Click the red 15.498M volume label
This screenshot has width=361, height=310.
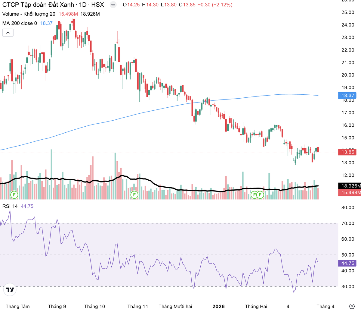[350, 192]
